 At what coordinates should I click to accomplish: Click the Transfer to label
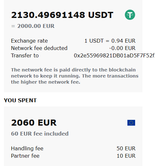[x=25, y=55]
